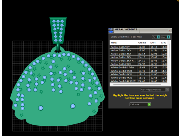
Task: Click the SPG column header
Action: click(164, 43)
